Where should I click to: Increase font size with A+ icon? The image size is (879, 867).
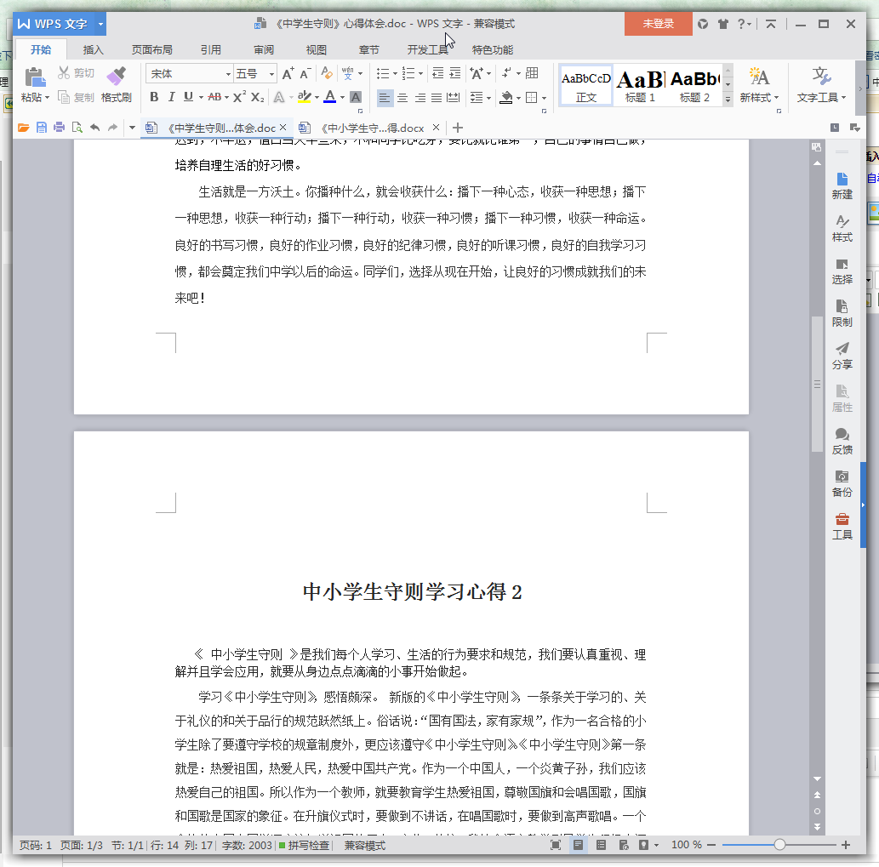[288, 73]
